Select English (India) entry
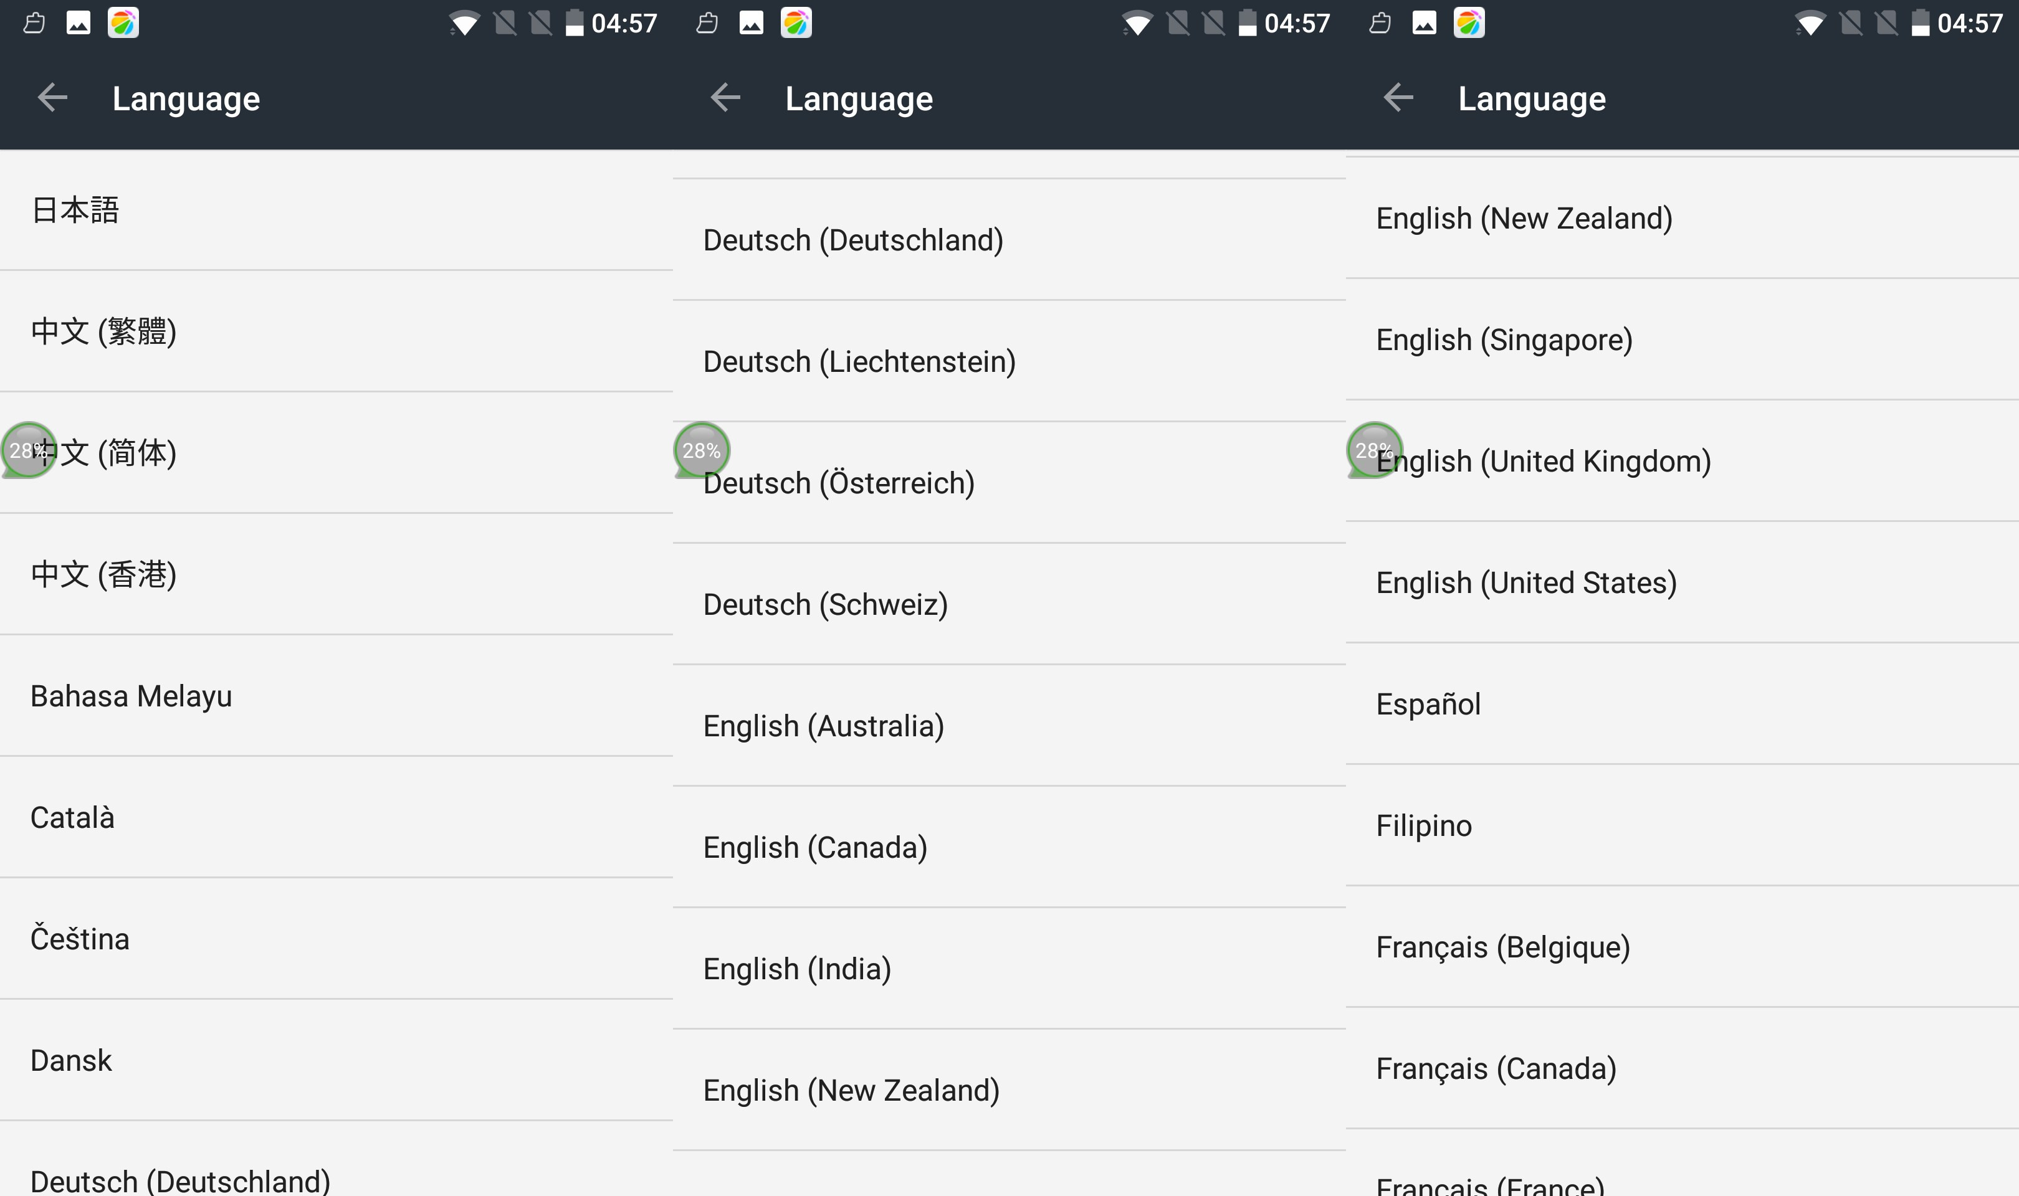 point(1009,969)
